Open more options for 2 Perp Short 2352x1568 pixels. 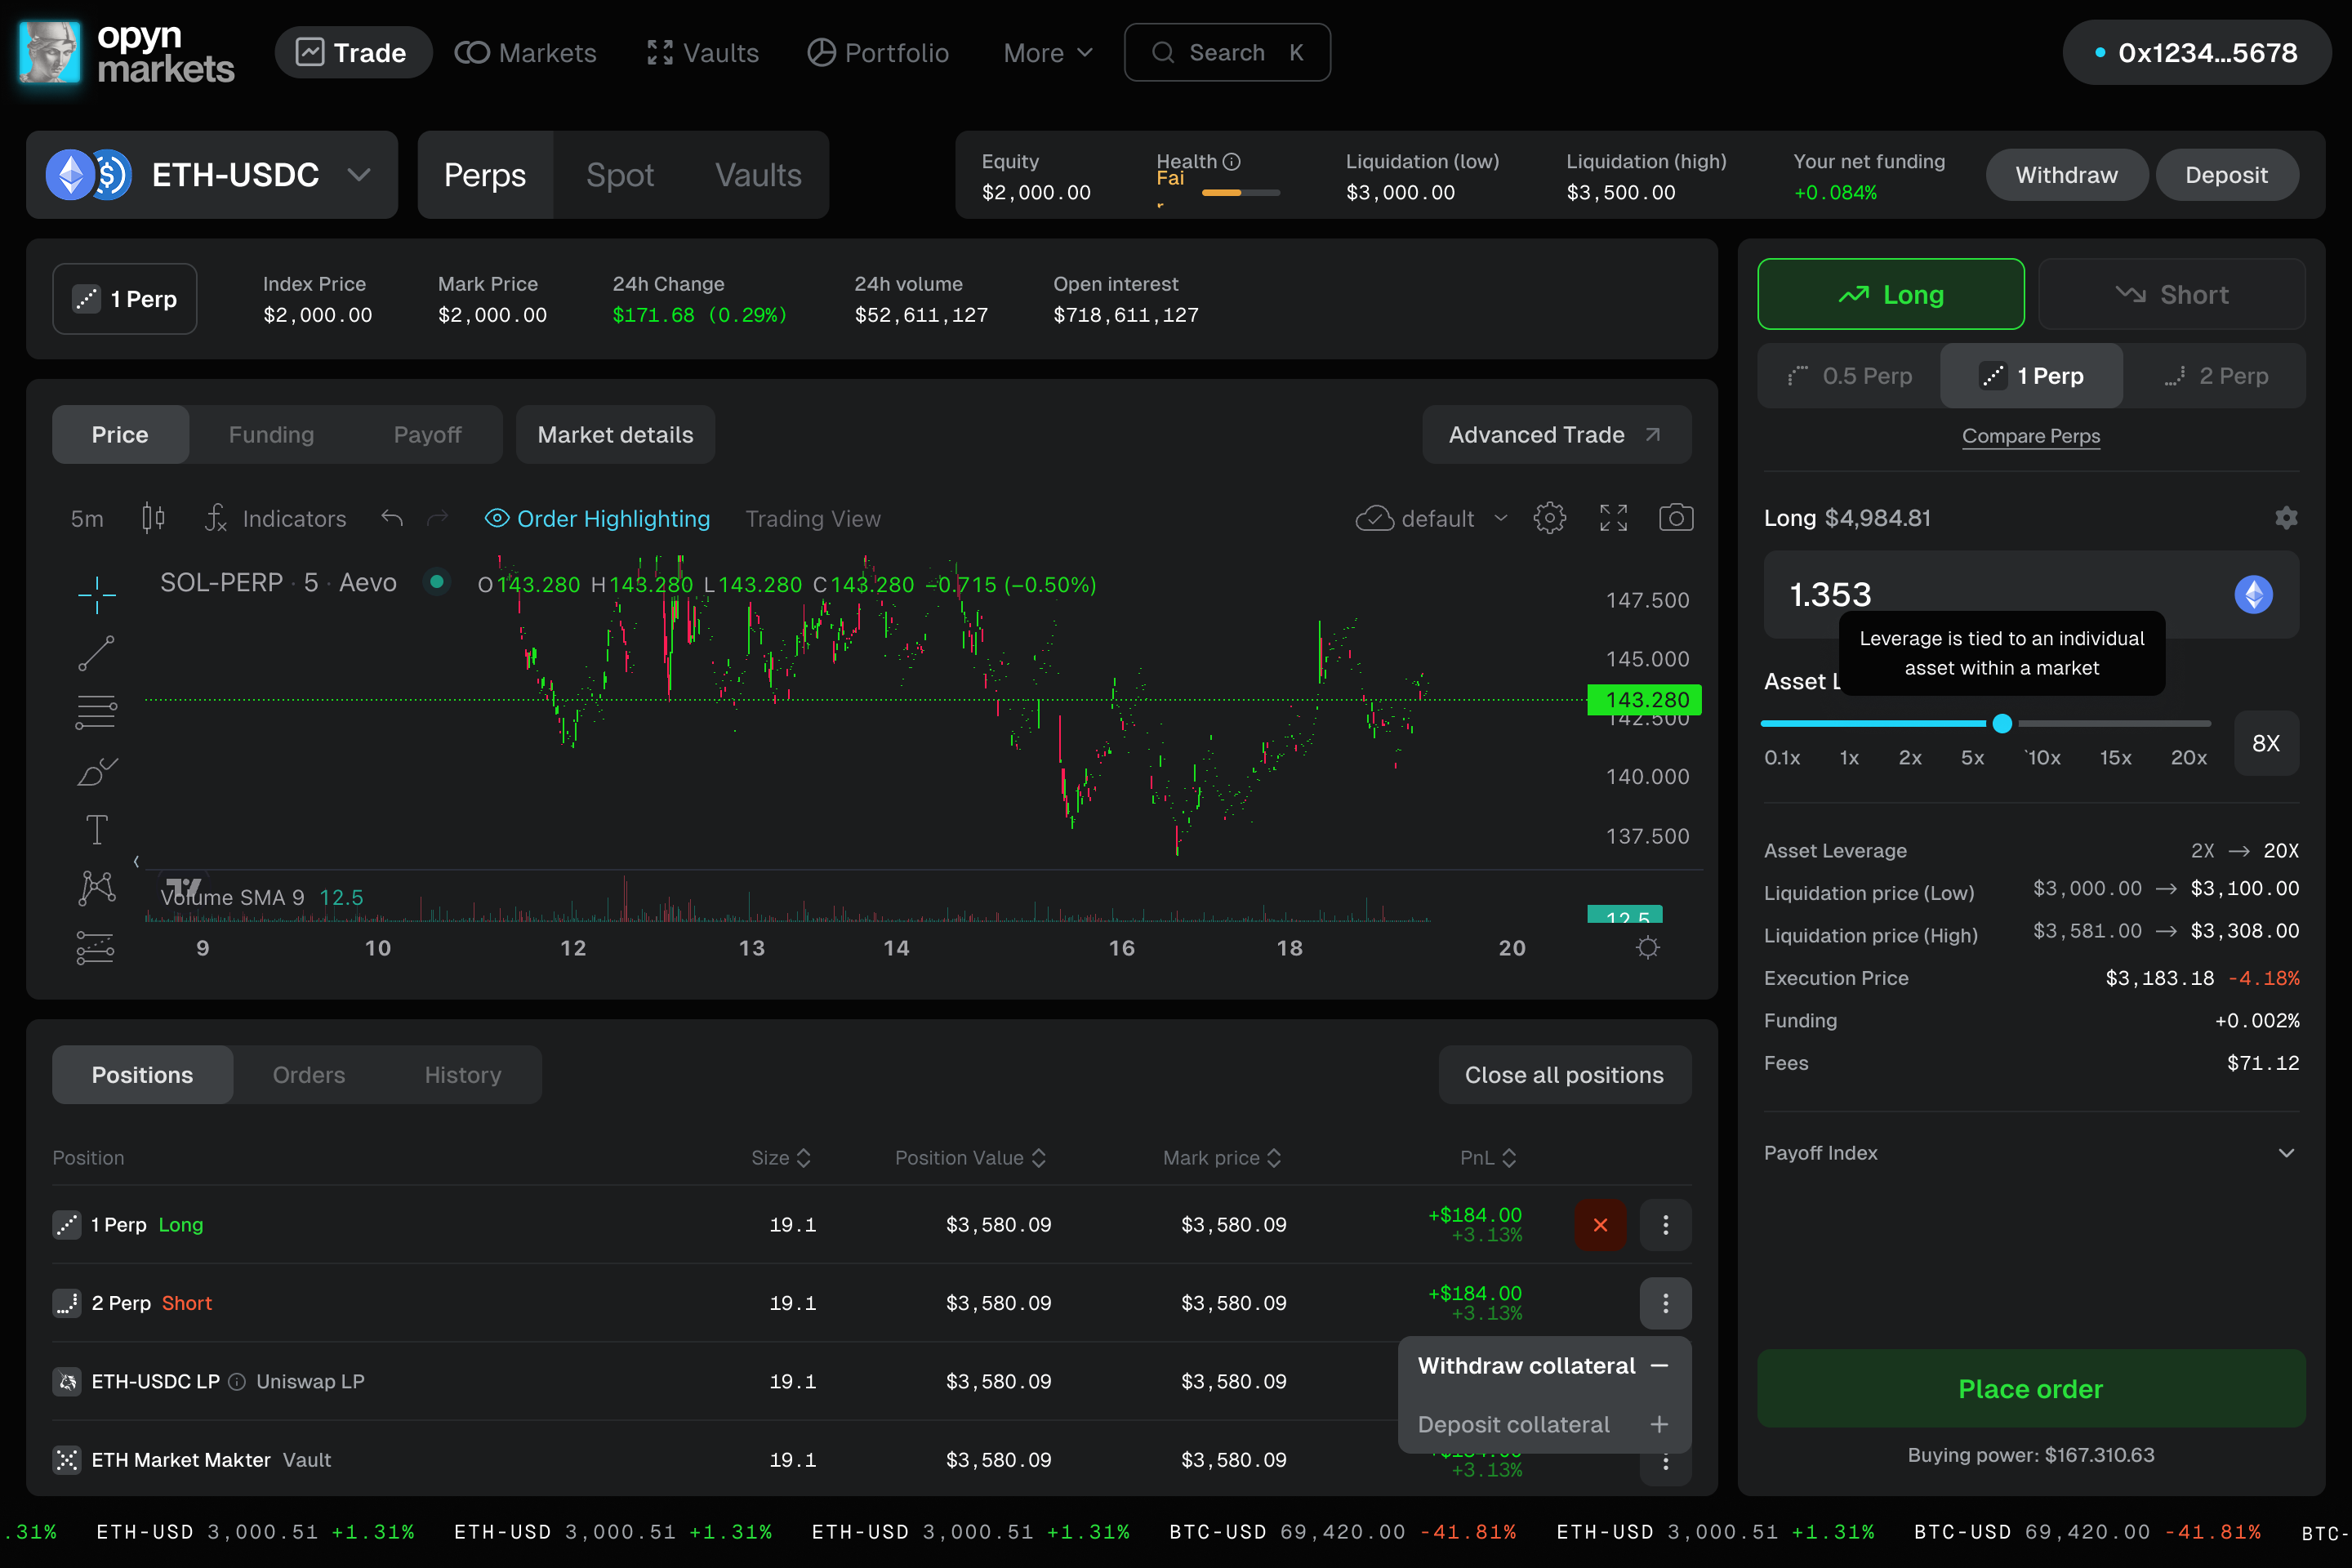[x=1666, y=1303]
